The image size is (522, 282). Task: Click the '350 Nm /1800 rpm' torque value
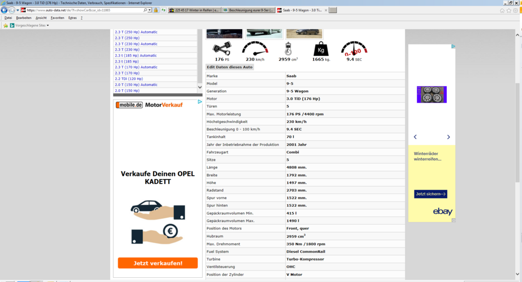coord(306,244)
